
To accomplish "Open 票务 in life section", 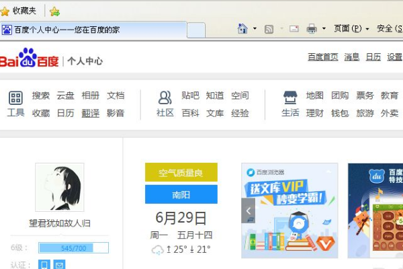I will point(365,95).
